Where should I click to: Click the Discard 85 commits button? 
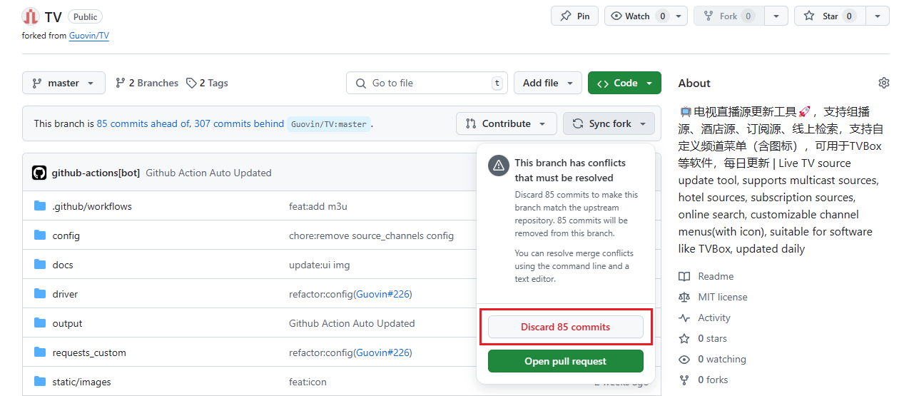(x=566, y=327)
